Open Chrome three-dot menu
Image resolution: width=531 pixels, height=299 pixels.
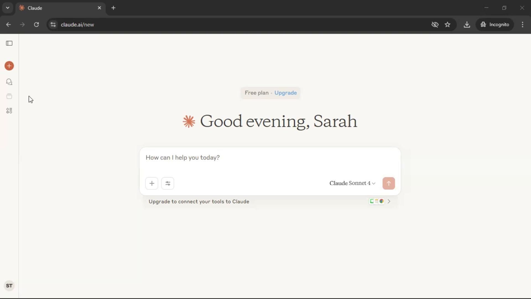(x=522, y=25)
